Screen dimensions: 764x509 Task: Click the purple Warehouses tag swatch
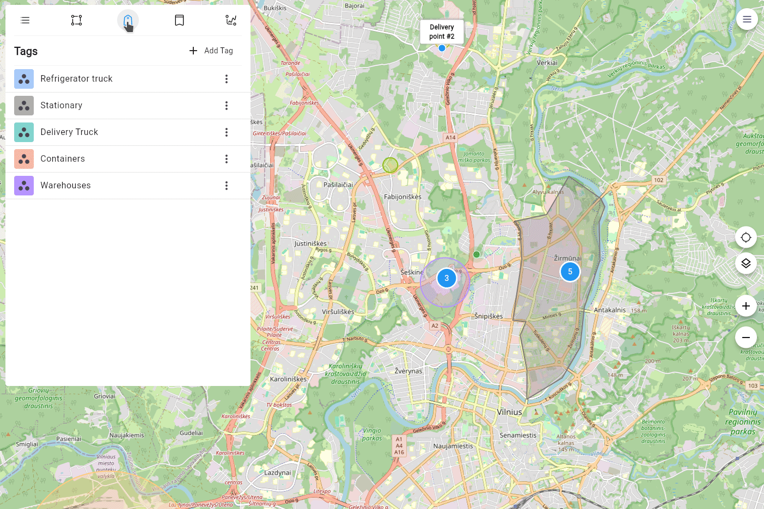(x=24, y=186)
